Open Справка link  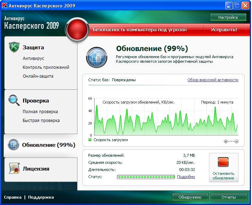[13, 197]
